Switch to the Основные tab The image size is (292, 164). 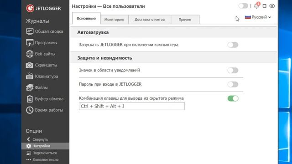point(86,18)
